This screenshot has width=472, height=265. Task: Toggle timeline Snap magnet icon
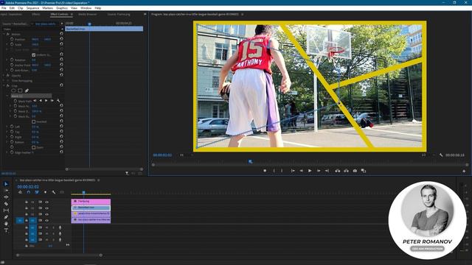tap(28, 192)
